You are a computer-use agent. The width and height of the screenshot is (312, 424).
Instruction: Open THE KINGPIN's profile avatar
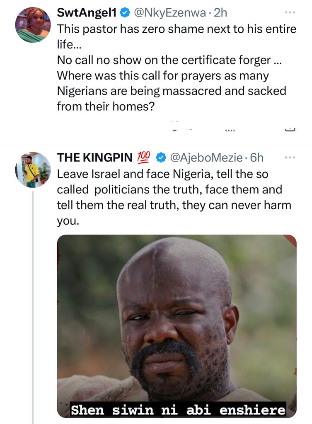click(33, 170)
